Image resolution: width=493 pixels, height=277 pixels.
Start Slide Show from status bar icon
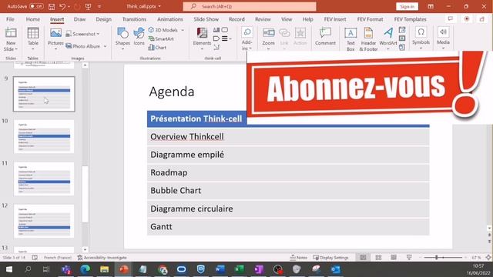(409, 258)
